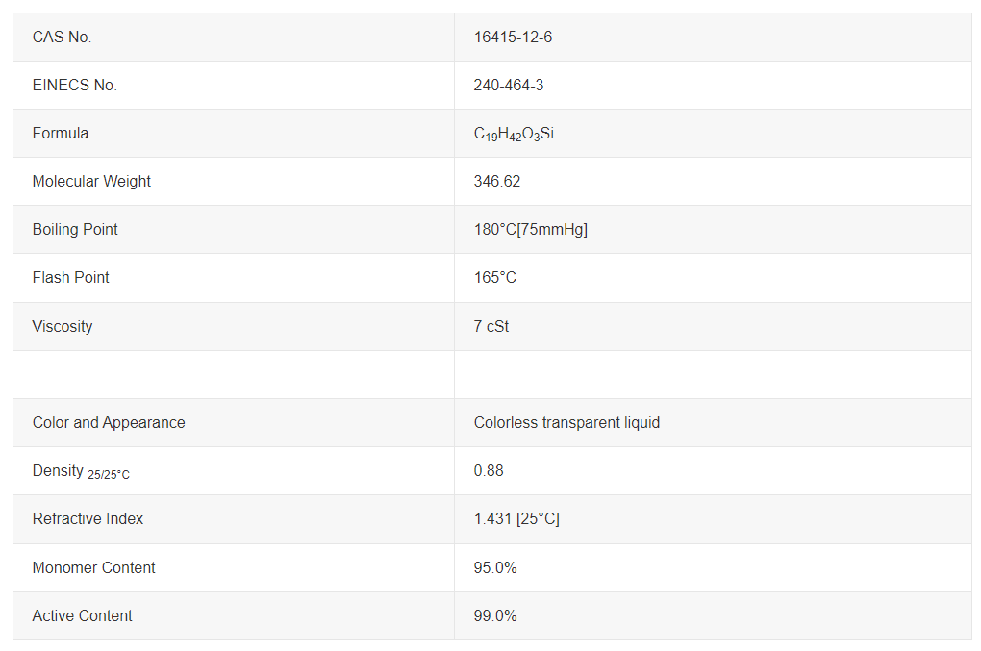Click the Formula row label

click(x=60, y=134)
